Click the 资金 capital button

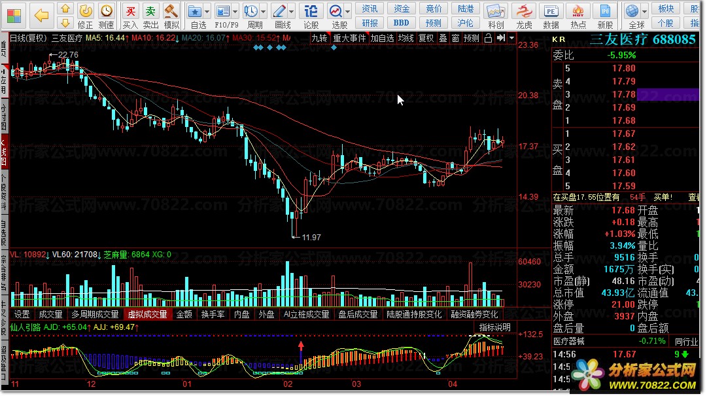pyautogui.click(x=402, y=9)
